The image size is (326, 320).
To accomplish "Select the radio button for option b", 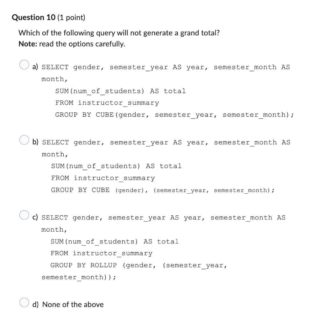I will click(24, 140).
